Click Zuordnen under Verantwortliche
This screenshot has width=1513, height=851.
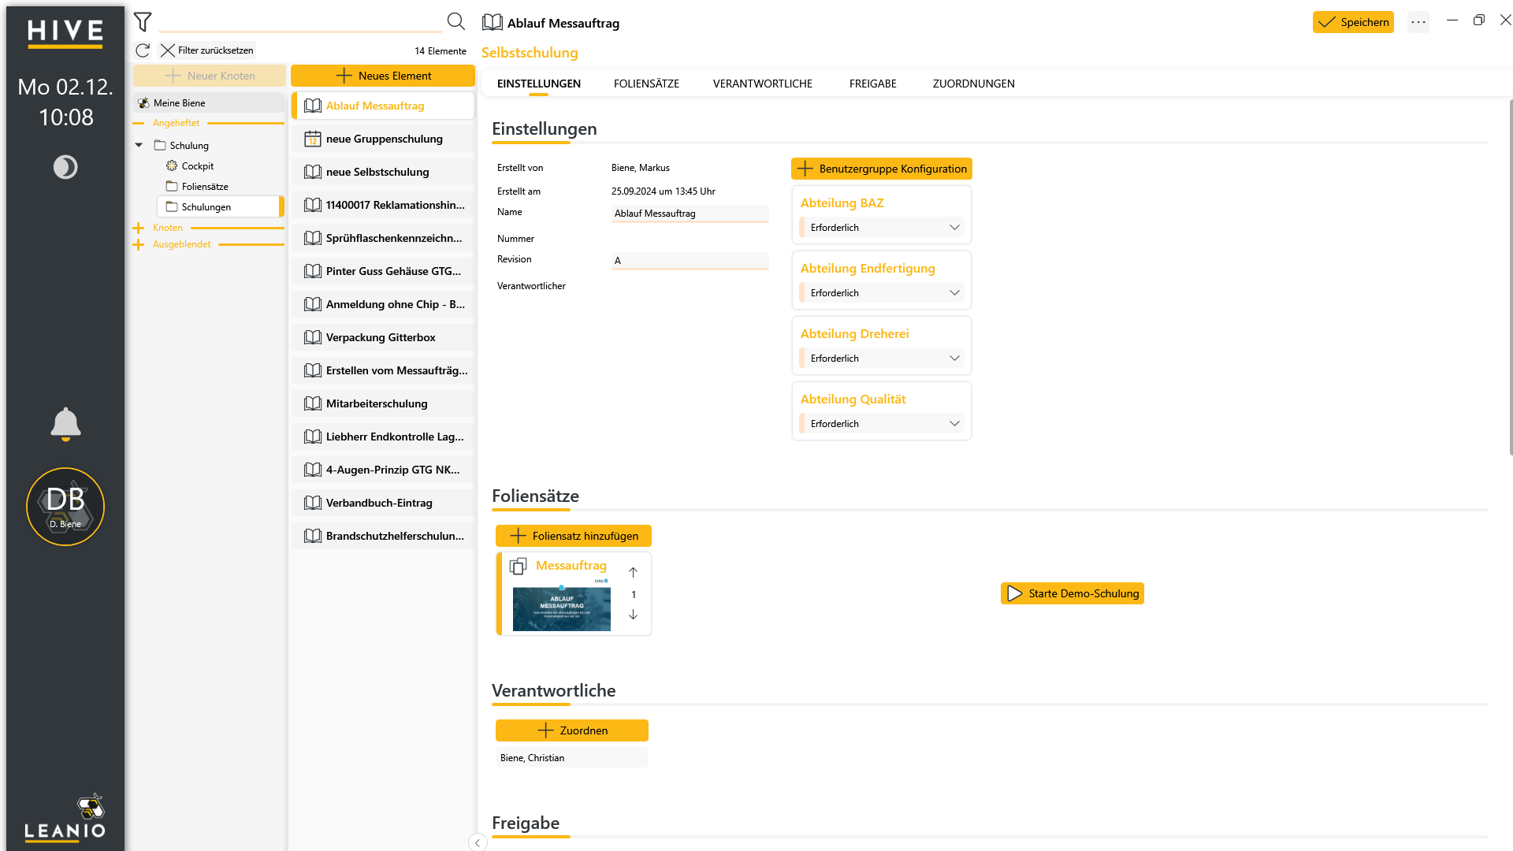571,730
